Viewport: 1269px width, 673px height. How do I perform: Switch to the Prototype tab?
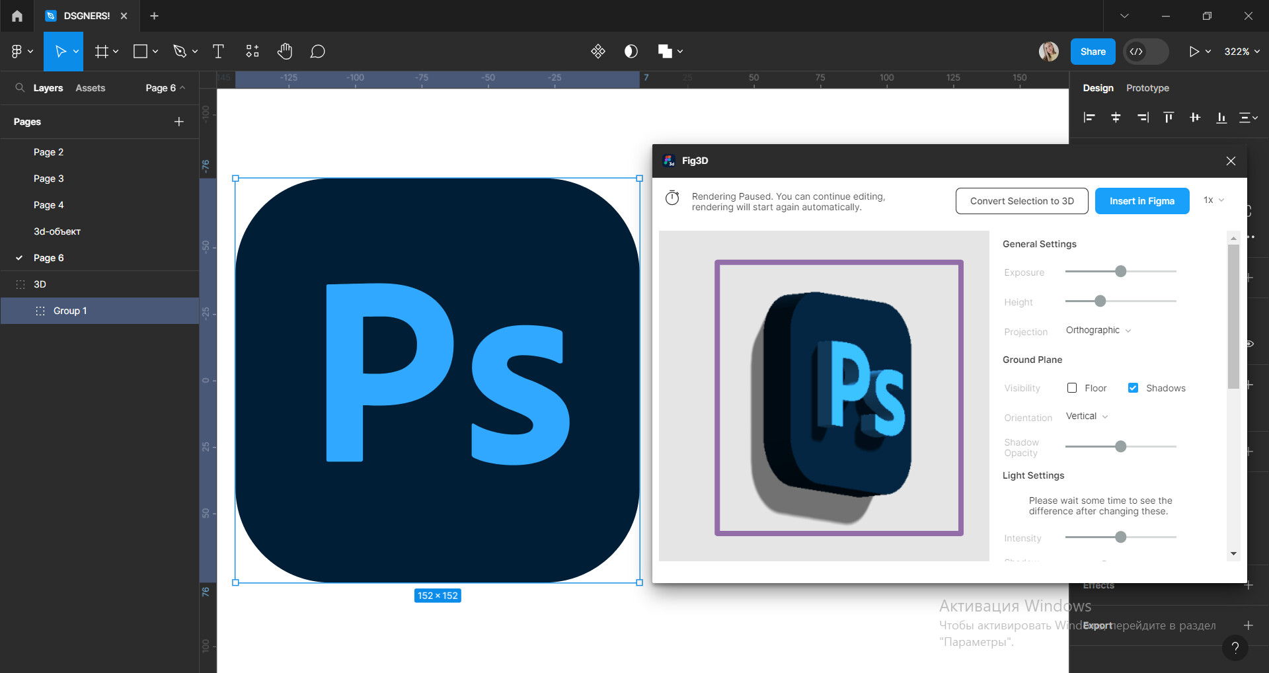(1147, 88)
